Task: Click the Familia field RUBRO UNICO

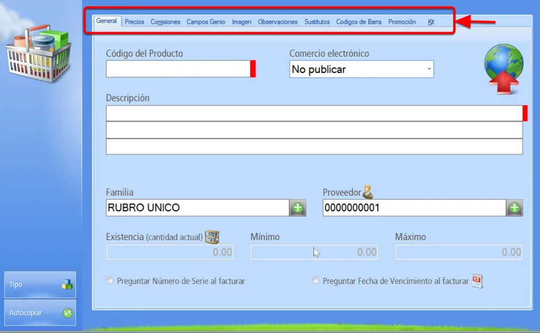Action: click(x=198, y=208)
